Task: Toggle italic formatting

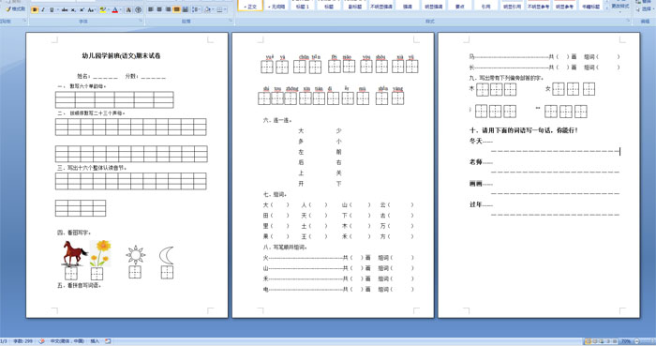Action: pyautogui.click(x=43, y=9)
